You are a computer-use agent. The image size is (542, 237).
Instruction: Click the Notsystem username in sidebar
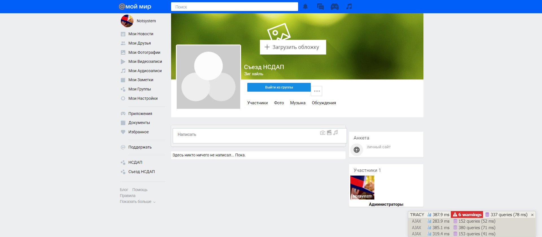146,21
